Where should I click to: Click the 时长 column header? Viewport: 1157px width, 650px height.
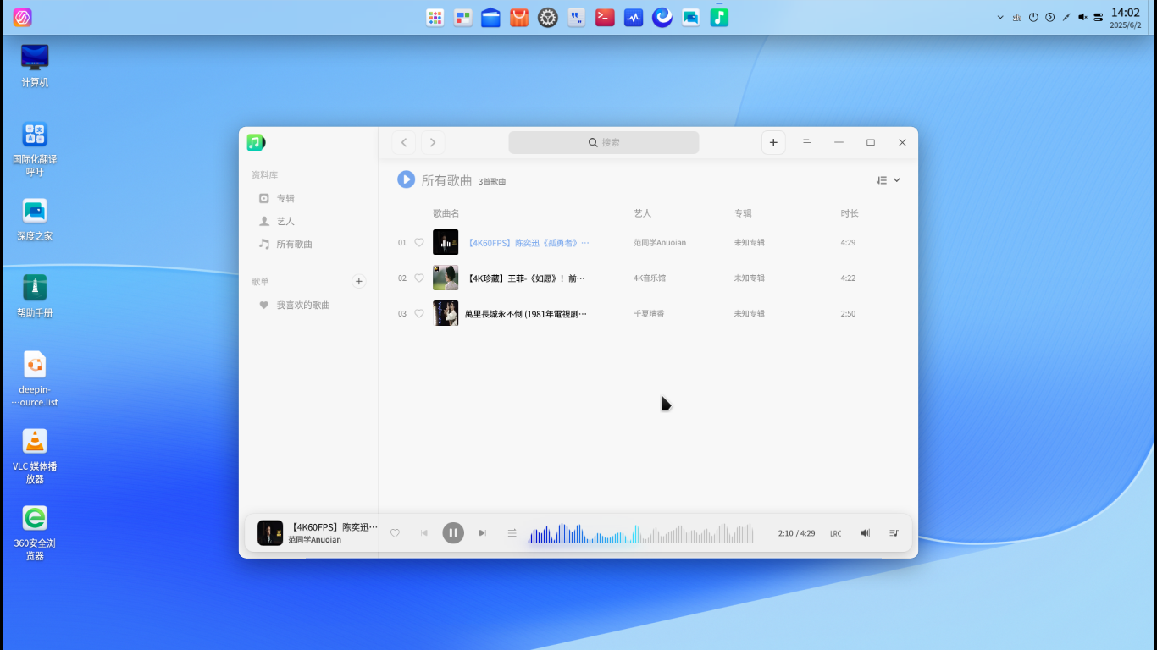[850, 213]
